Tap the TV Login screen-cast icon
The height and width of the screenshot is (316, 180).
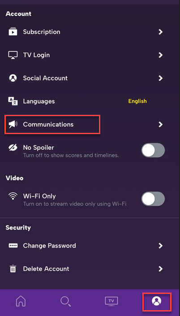[13, 55]
